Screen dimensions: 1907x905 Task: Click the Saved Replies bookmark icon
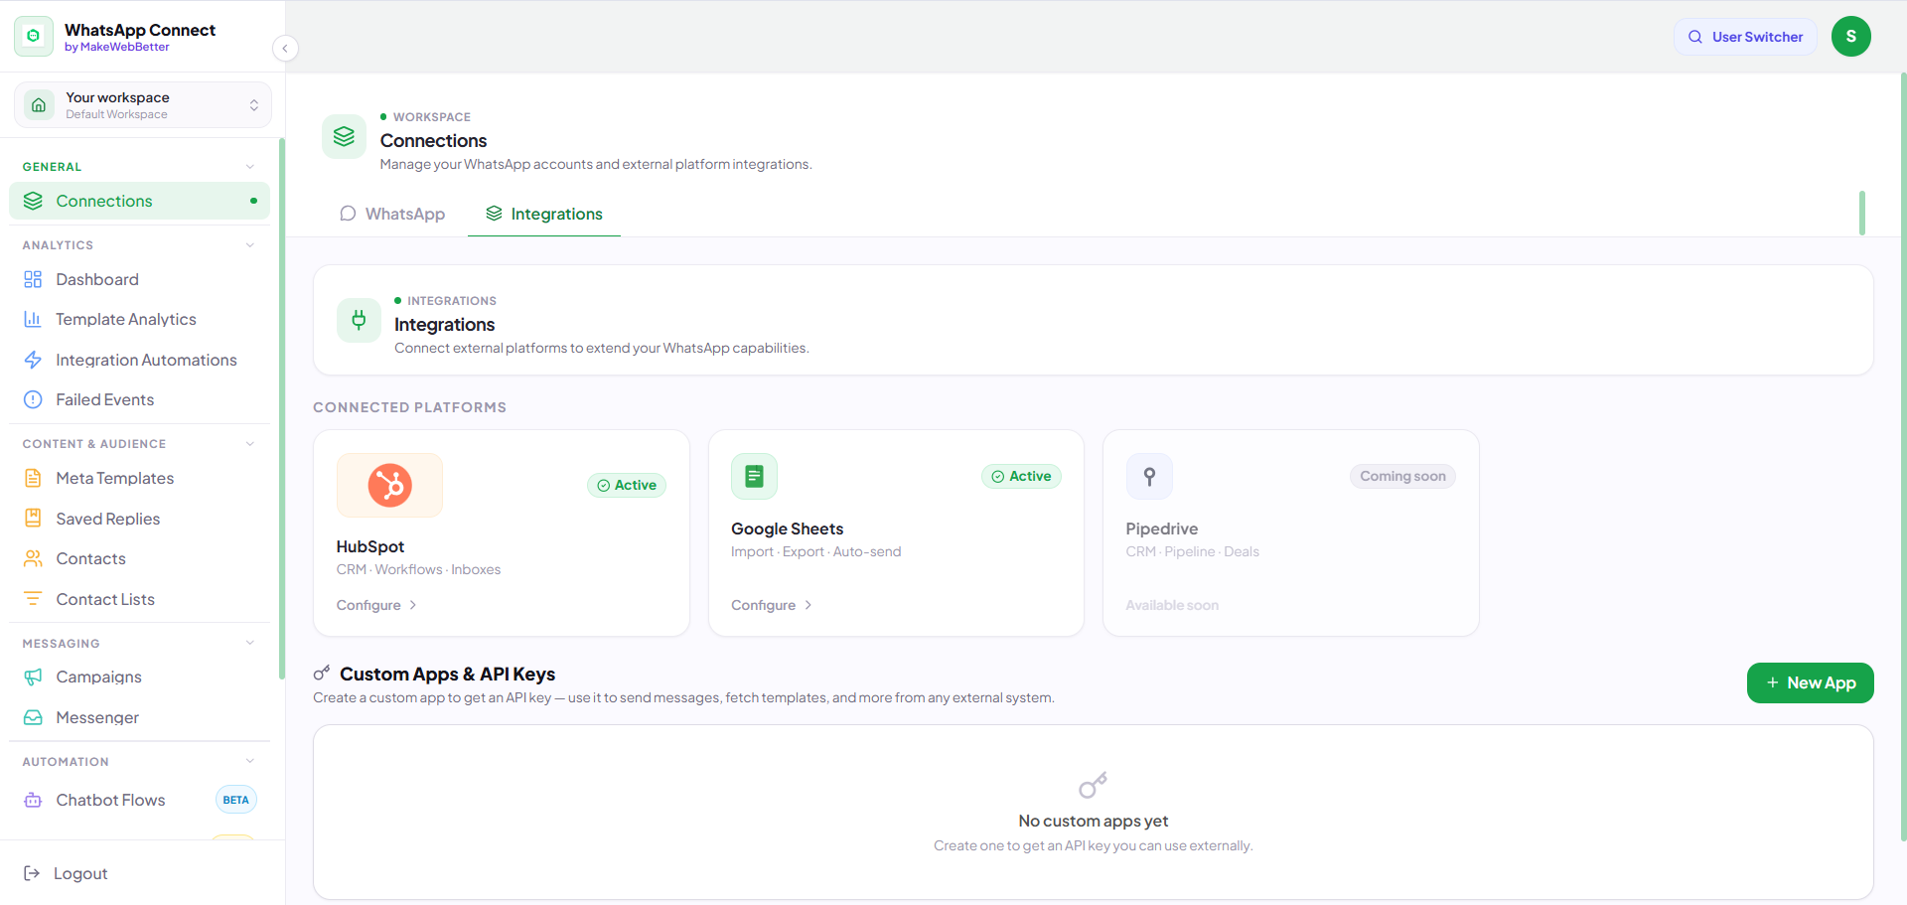33,519
